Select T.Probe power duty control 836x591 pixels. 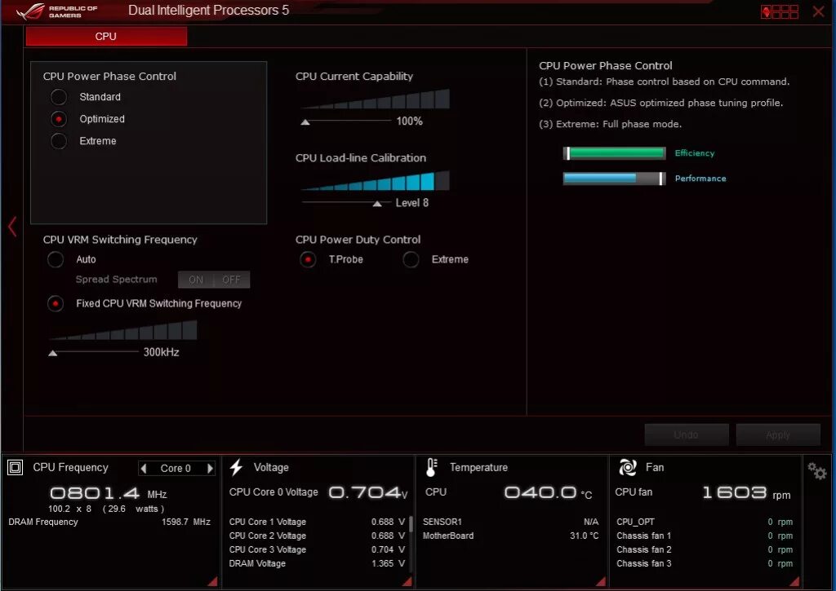[308, 259]
